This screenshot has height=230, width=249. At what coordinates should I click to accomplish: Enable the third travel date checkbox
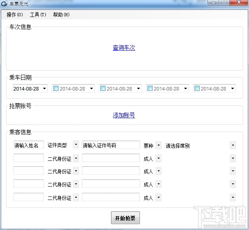(103, 89)
